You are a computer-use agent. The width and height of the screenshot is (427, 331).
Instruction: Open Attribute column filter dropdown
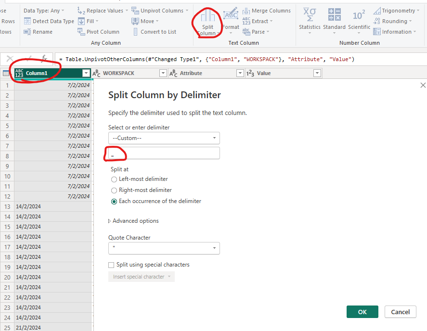(240, 73)
